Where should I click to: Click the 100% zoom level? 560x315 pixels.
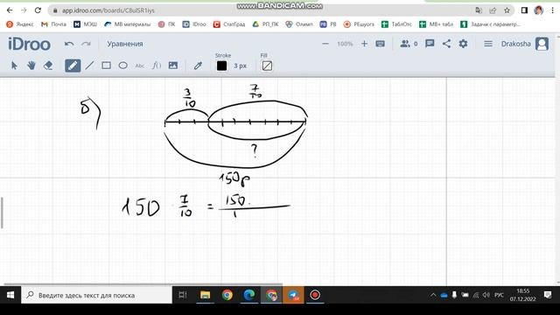345,44
